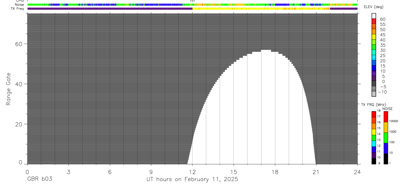
Task: Click the '15' hour tick on time axis
Action: 234,172
